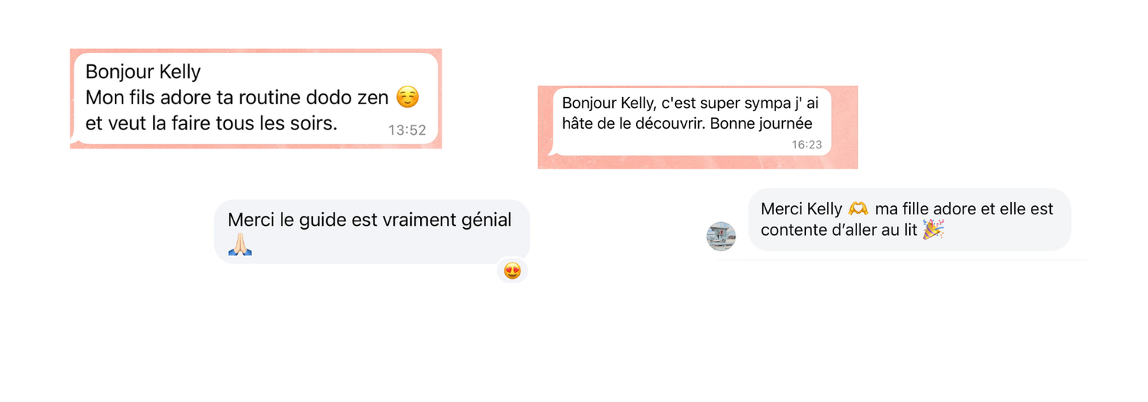This screenshot has width=1148, height=402.
Task: Click the party popper emoji
Action: tap(933, 229)
